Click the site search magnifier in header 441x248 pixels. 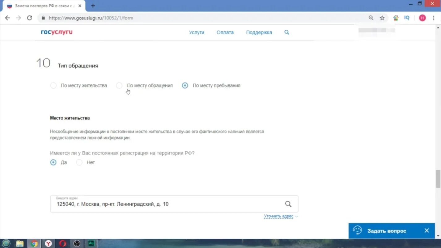287,32
